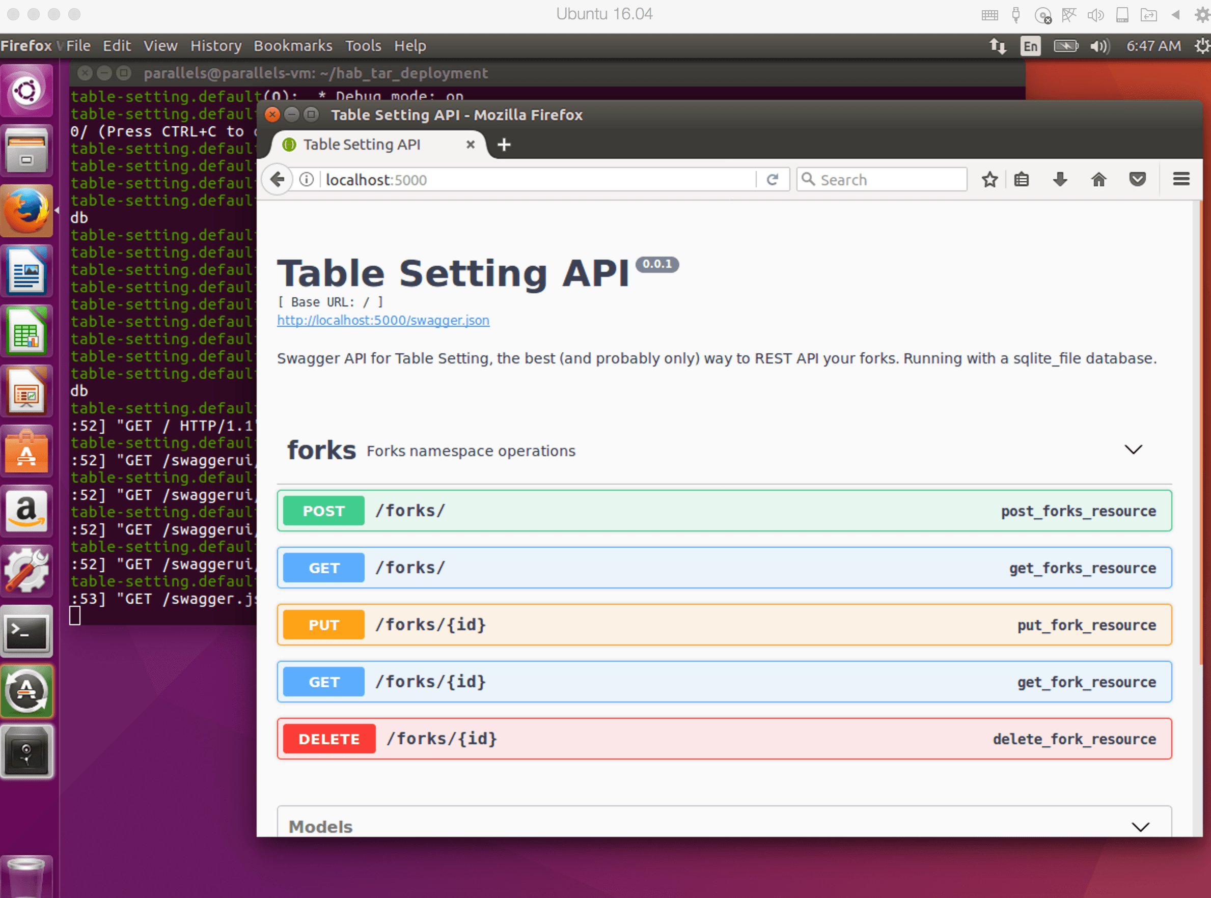This screenshot has height=898, width=1211.
Task: Select the Table Setting API tab
Action: tap(362, 145)
